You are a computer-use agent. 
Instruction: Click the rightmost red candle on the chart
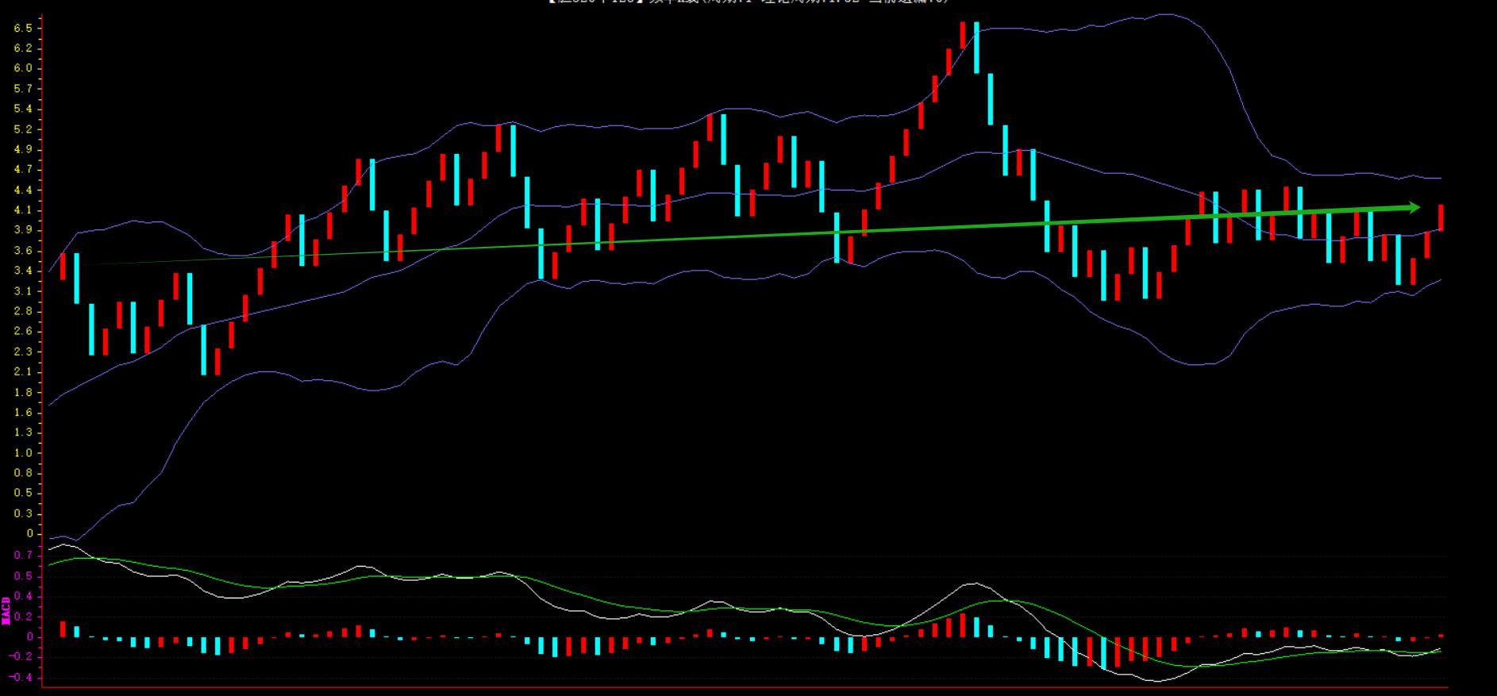coord(1441,217)
